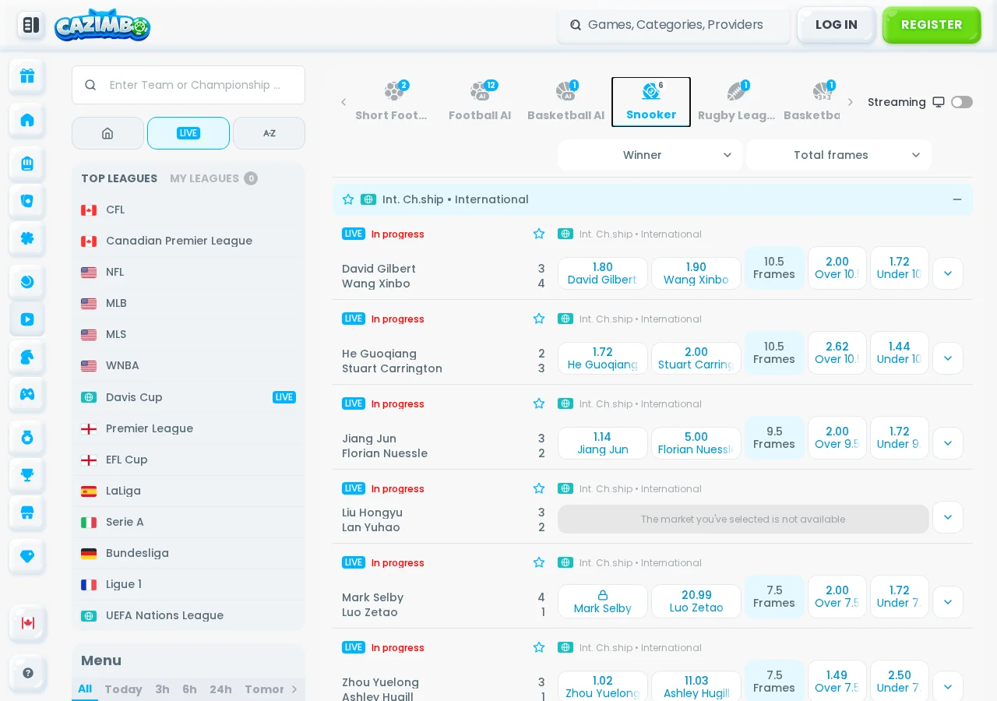997x701 pixels.
Task: Click the play video sidebar icon
Action: tap(27, 319)
